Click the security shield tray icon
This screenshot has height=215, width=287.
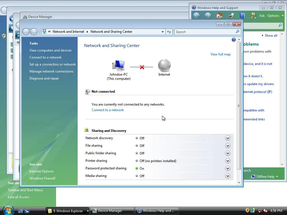click(247, 211)
